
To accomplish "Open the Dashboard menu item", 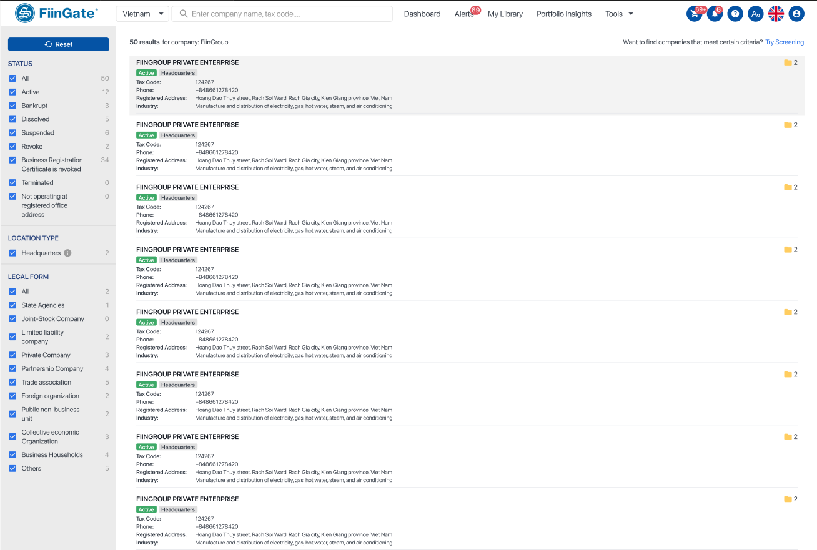I will point(422,14).
